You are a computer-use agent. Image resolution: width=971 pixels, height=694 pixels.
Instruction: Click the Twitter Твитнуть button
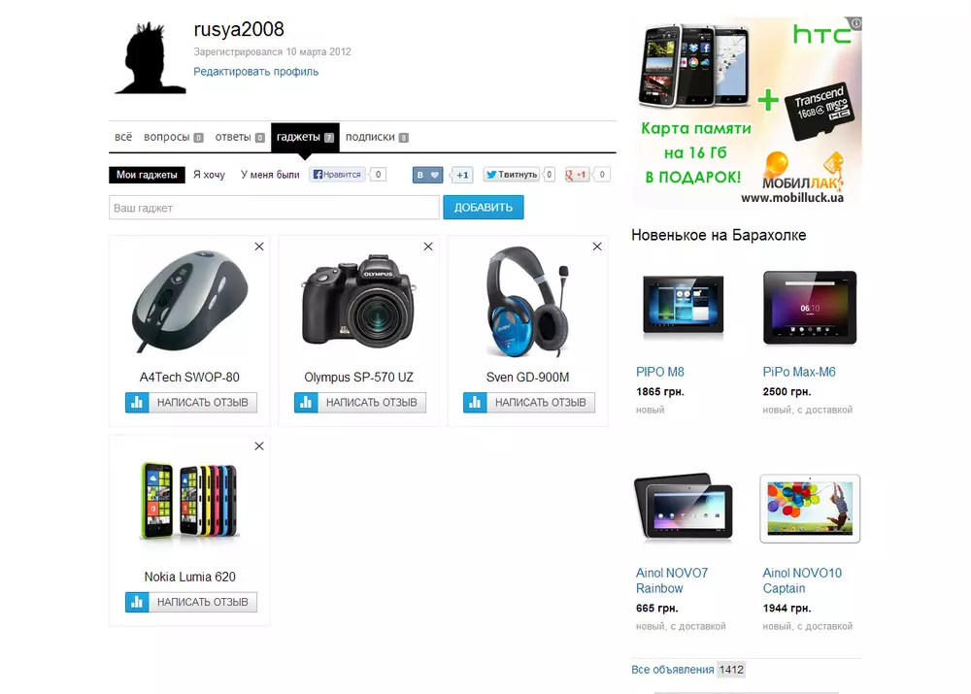512,175
